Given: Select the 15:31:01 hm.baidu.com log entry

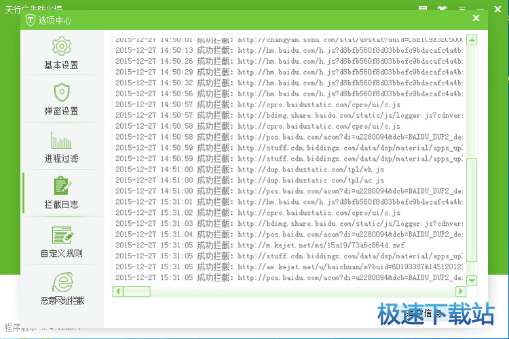Looking at the screenshot, I should (x=289, y=202).
